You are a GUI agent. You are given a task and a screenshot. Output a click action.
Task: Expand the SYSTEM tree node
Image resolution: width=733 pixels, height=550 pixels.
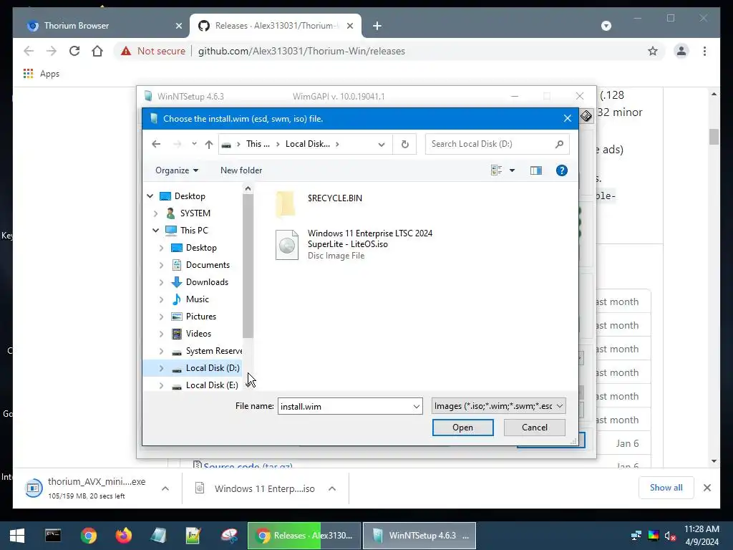coord(156,213)
